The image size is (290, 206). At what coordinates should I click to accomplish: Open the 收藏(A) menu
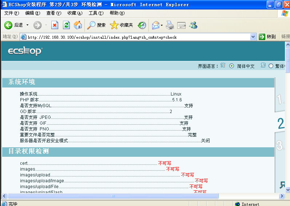point(75,13)
